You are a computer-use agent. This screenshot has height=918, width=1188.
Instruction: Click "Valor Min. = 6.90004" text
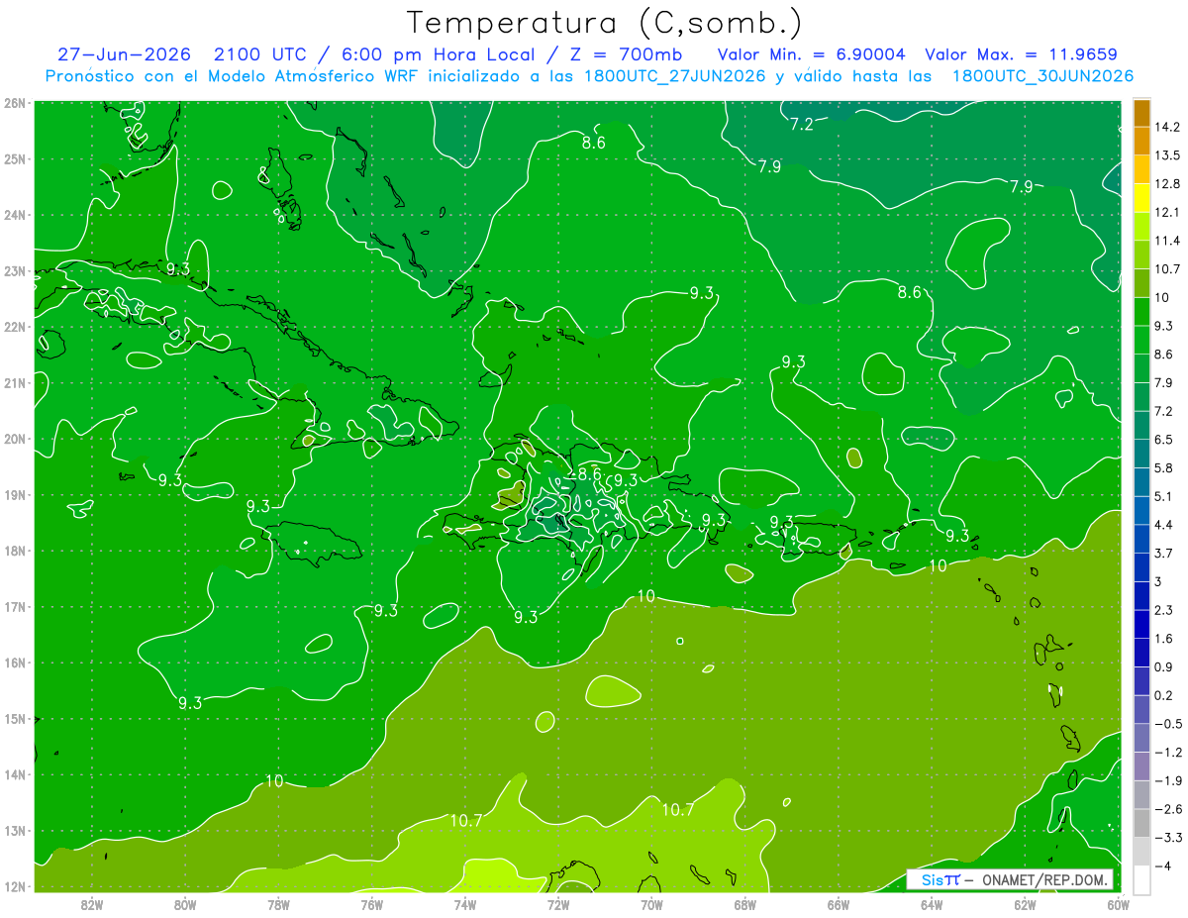[x=812, y=54]
